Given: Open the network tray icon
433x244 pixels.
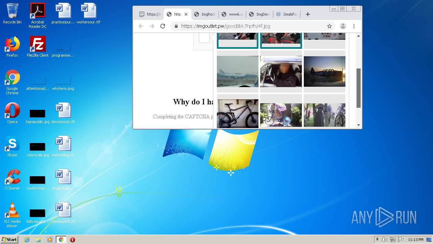Looking at the screenshot, I should 393,240.
